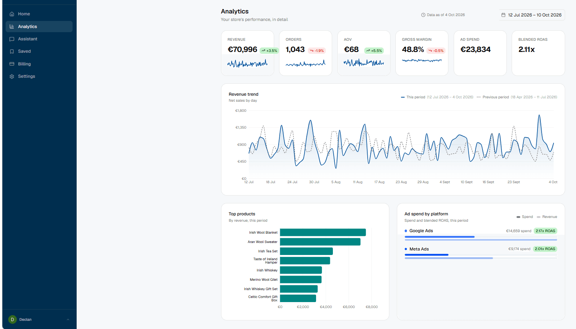
Task: Open the Revenue €70,996 card
Action: point(248,53)
